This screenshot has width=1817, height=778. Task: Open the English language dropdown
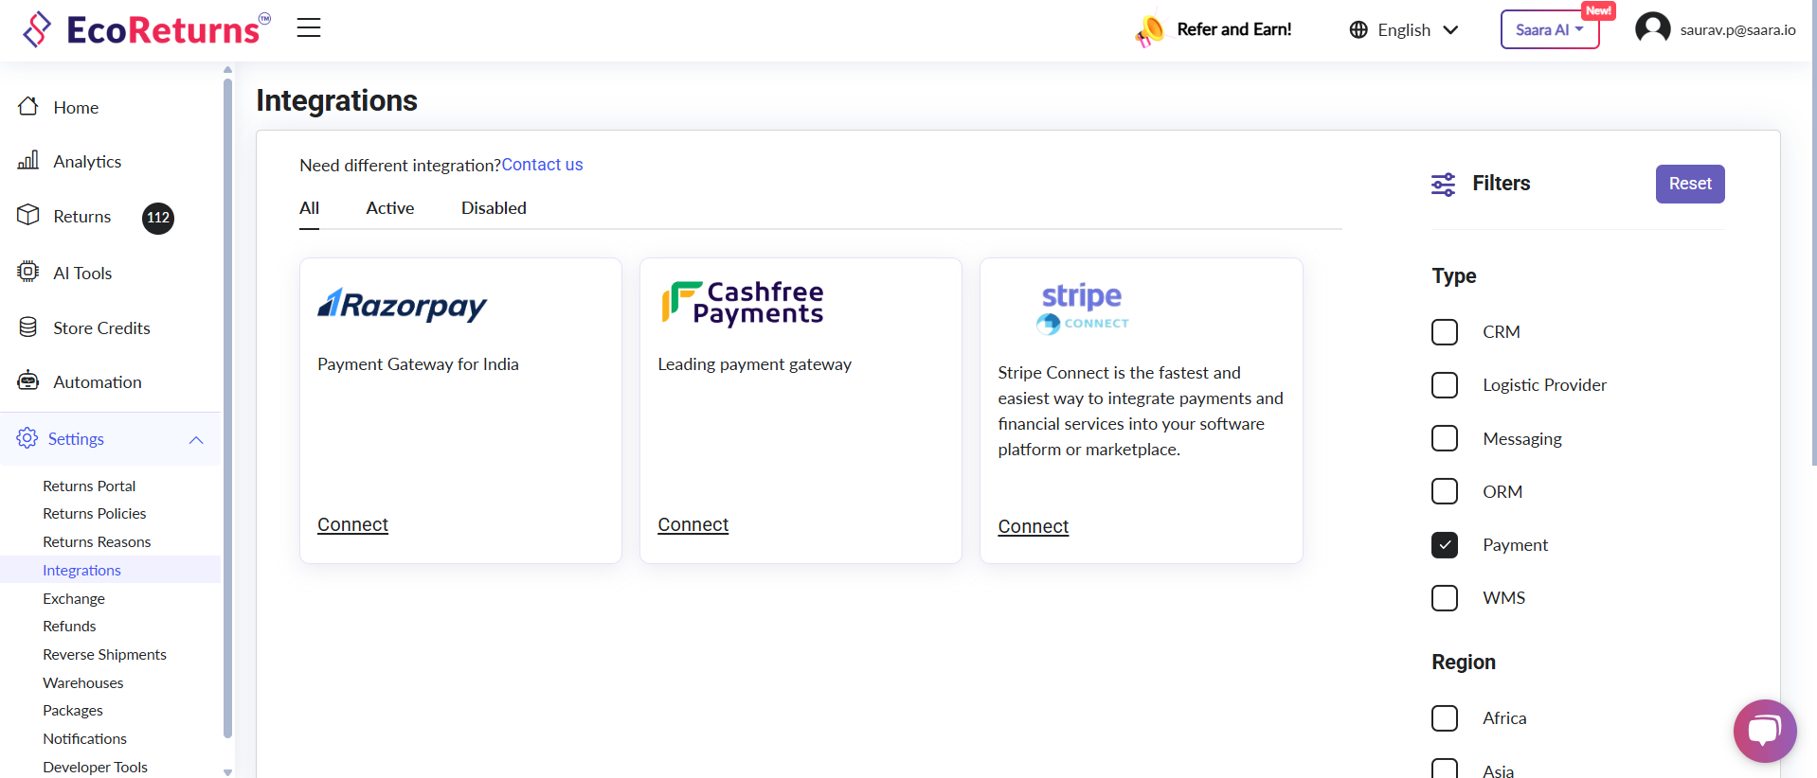pyautogui.click(x=1404, y=30)
